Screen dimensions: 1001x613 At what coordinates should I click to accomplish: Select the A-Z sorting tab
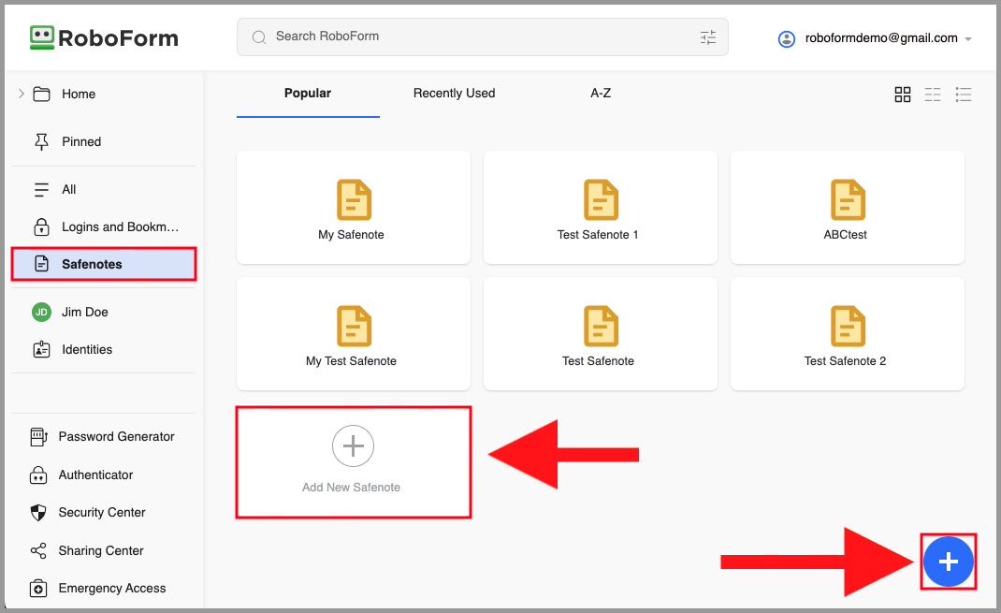[601, 94]
